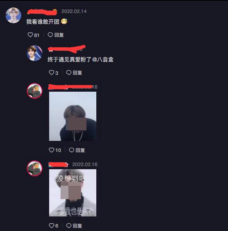This screenshot has width=228, height=231.
Task: Click the comment text 我看谁敢开团
Action: click(43, 22)
